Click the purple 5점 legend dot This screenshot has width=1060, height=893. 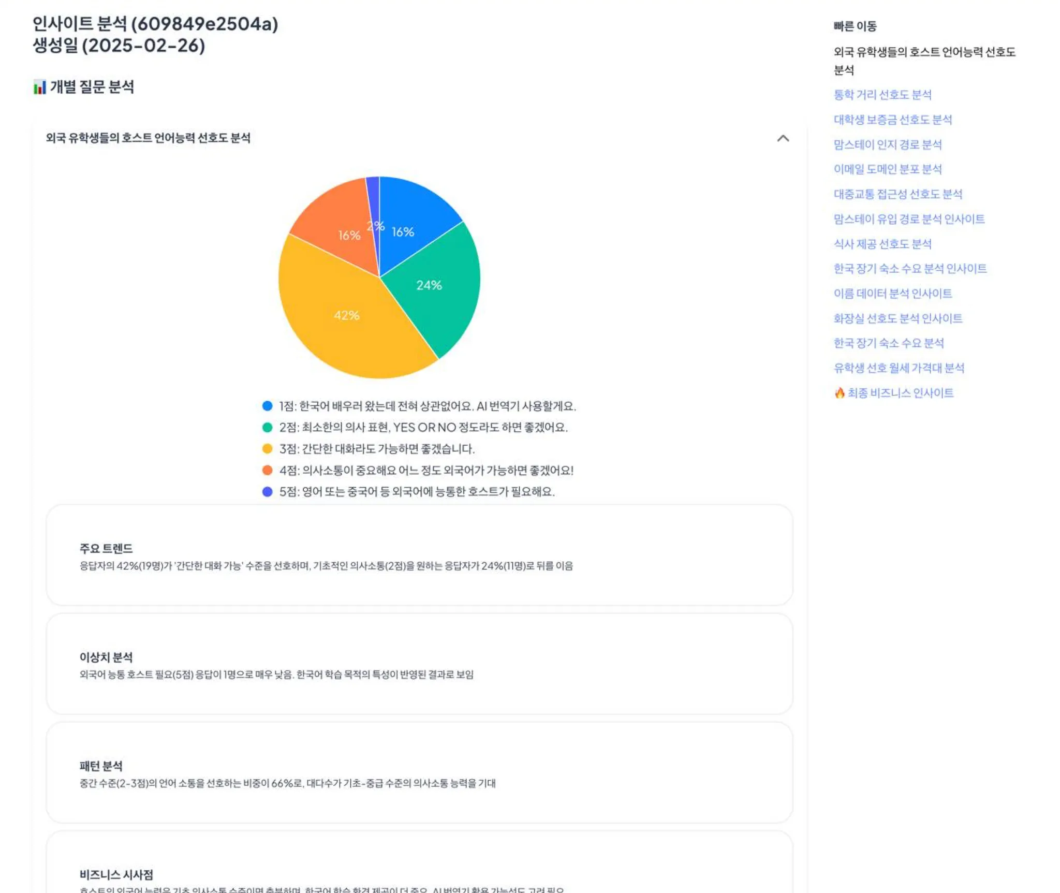tap(267, 491)
